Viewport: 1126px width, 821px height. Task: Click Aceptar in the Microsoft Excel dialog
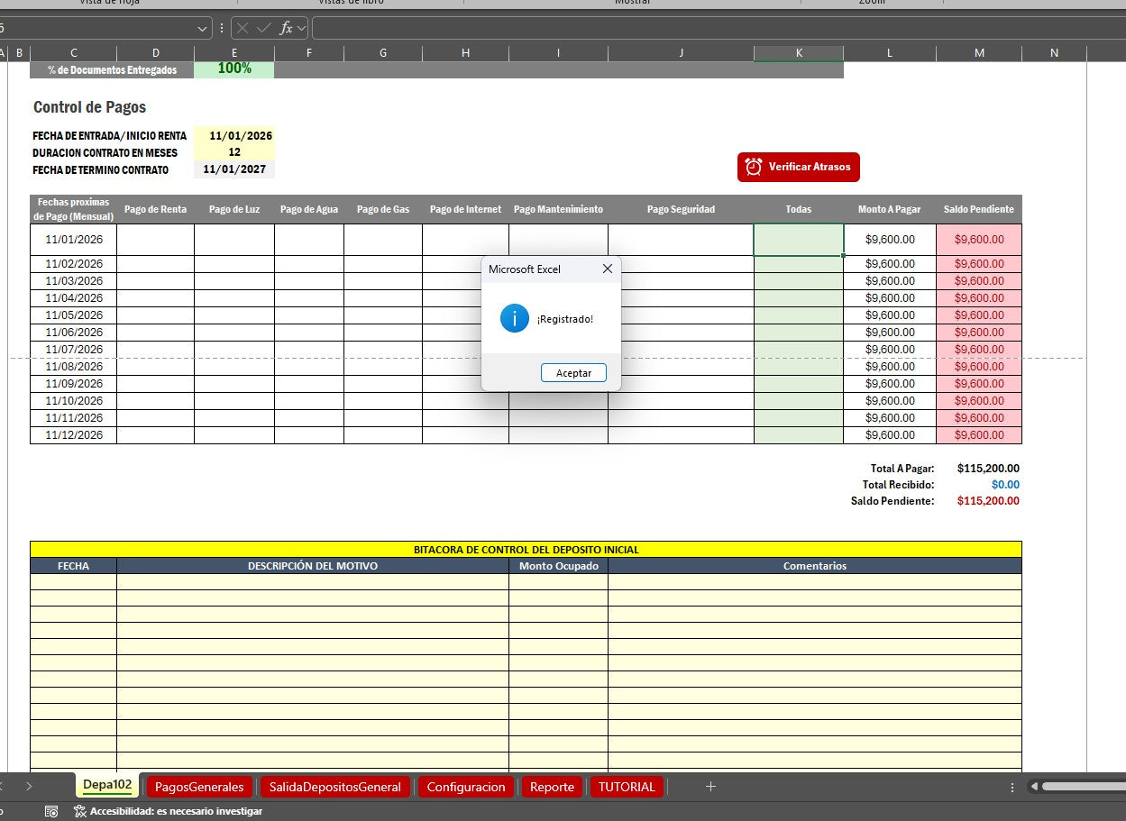coord(573,372)
